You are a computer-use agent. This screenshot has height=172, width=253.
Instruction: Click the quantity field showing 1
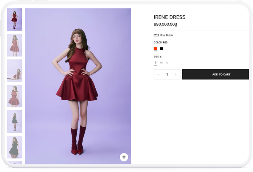tap(167, 74)
